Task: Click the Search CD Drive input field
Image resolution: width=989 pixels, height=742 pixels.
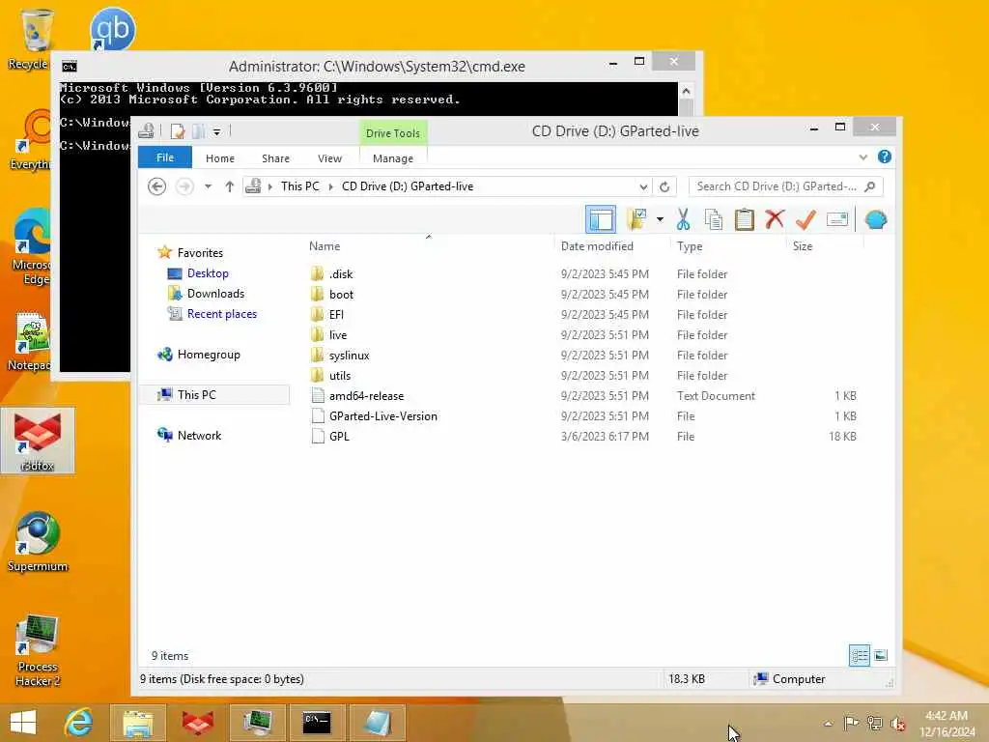Action: [785, 186]
